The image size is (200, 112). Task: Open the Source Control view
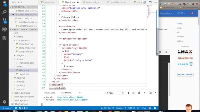[5, 21]
